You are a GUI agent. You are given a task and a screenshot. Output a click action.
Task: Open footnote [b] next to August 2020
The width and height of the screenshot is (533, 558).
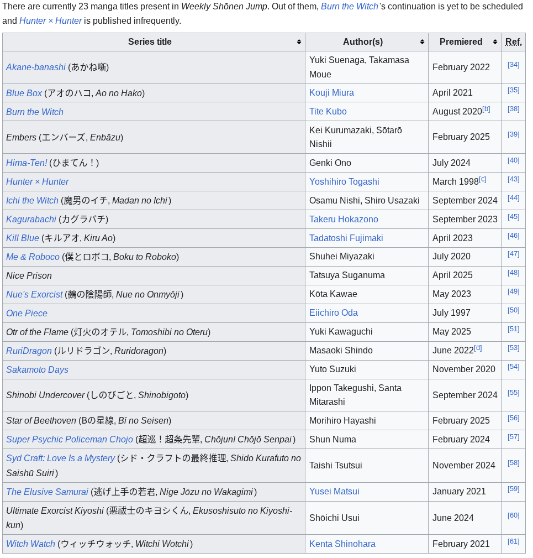(486, 109)
